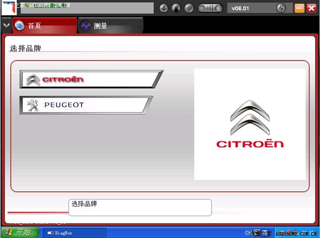Click the download arrow icon in top toolbar
The width and height of the screenshot is (320, 238).
(x=164, y=8)
